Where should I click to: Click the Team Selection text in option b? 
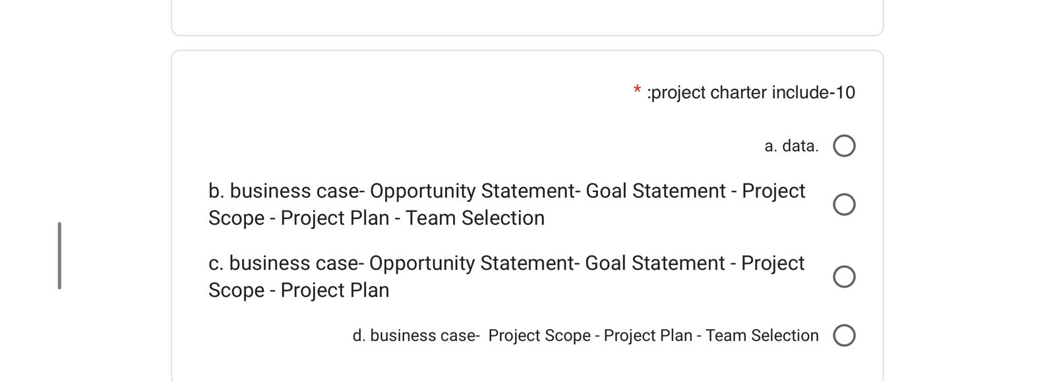[476, 218]
